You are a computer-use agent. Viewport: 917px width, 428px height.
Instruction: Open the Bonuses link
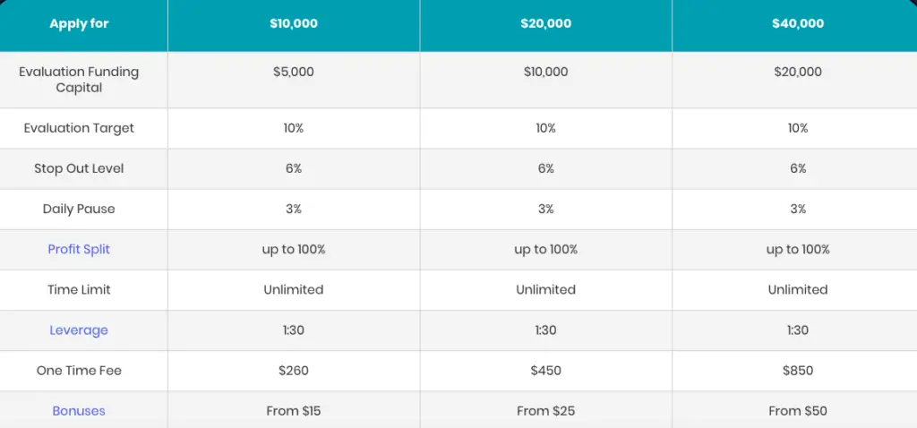point(79,411)
